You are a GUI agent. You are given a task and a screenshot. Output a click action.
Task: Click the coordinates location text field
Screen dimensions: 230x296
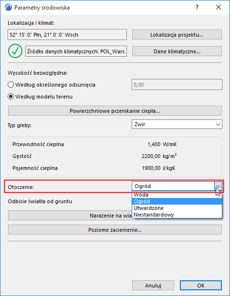coord(67,35)
